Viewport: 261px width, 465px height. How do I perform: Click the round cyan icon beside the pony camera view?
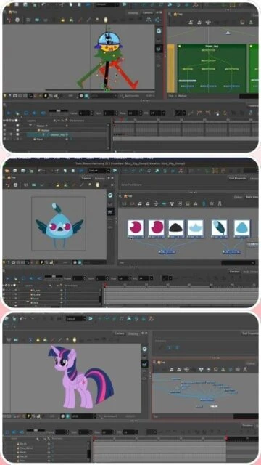(145, 349)
